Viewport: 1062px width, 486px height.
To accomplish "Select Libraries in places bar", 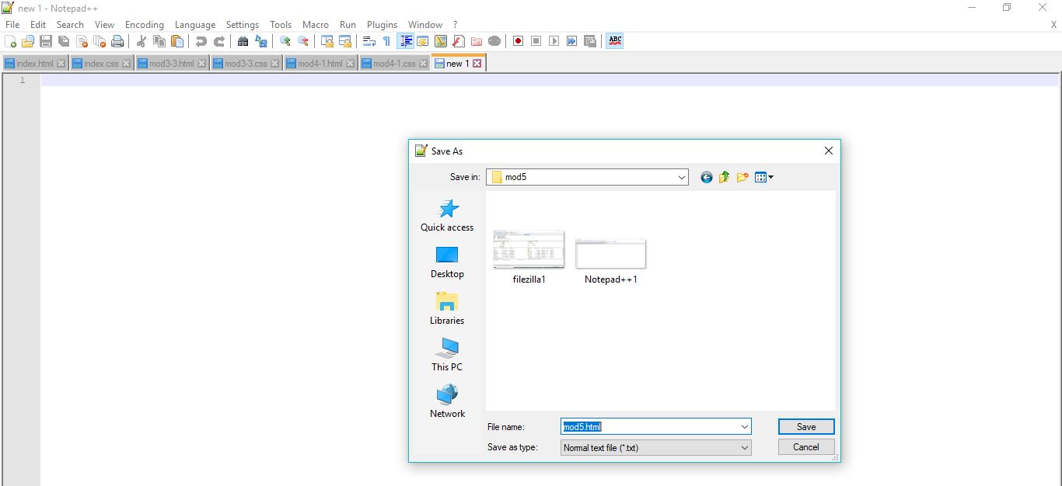I will tap(447, 309).
